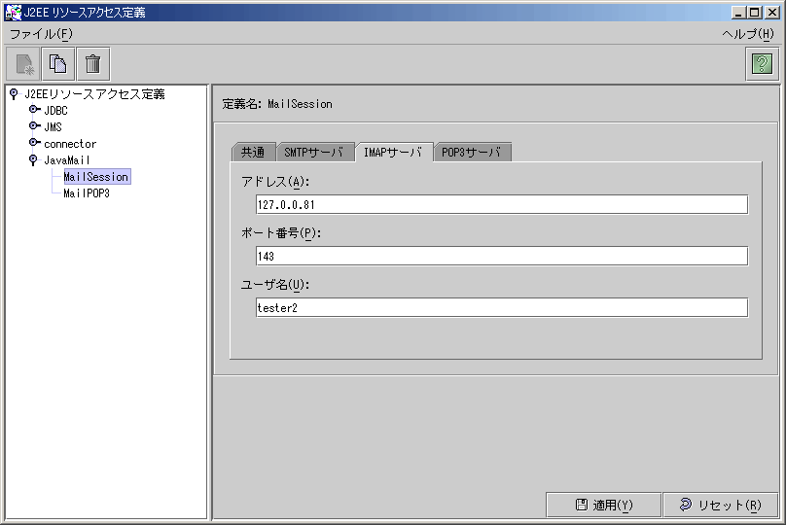Maximize the J2EE リソースアクセス定義 window
This screenshot has height=525, width=786.
point(755,13)
